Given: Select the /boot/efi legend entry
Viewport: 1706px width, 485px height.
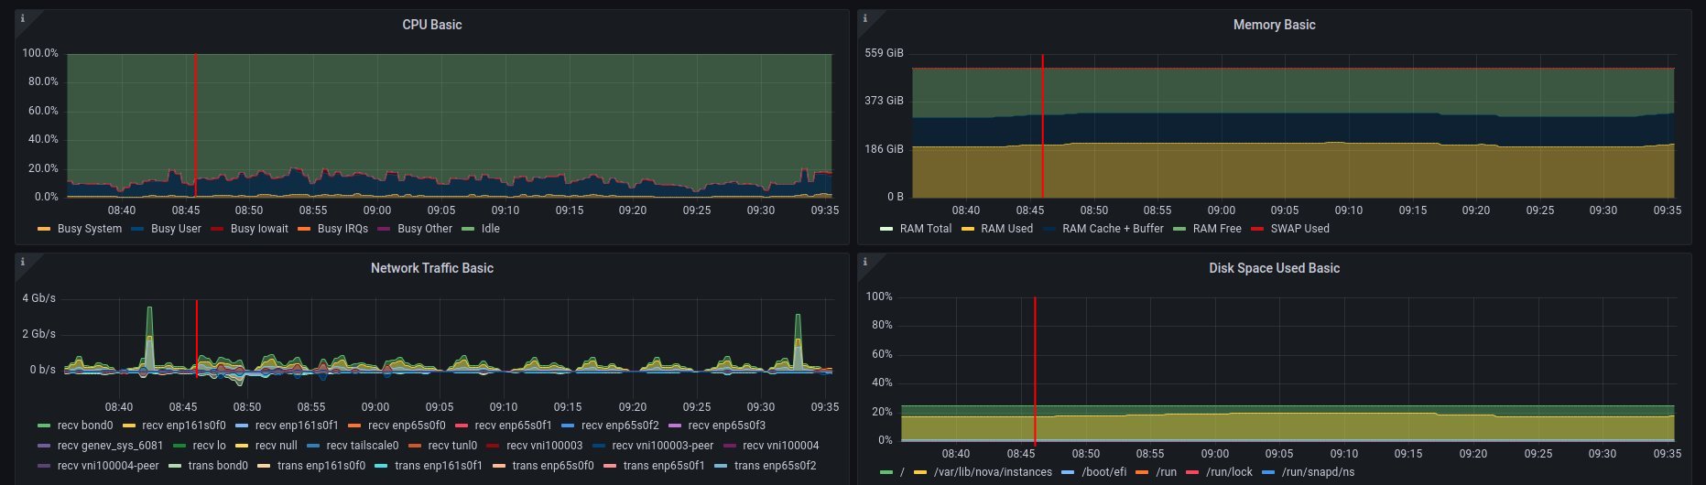Looking at the screenshot, I should click(x=1103, y=472).
